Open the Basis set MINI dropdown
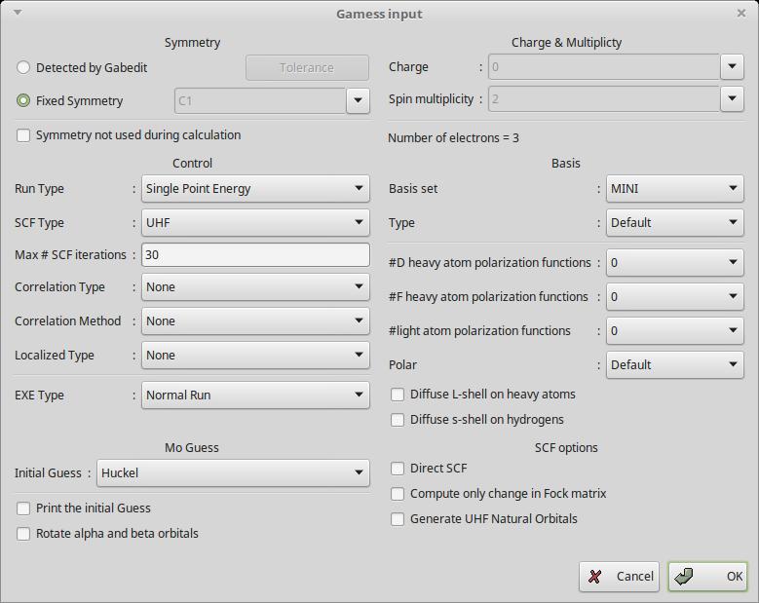The image size is (759, 603). tap(674, 189)
